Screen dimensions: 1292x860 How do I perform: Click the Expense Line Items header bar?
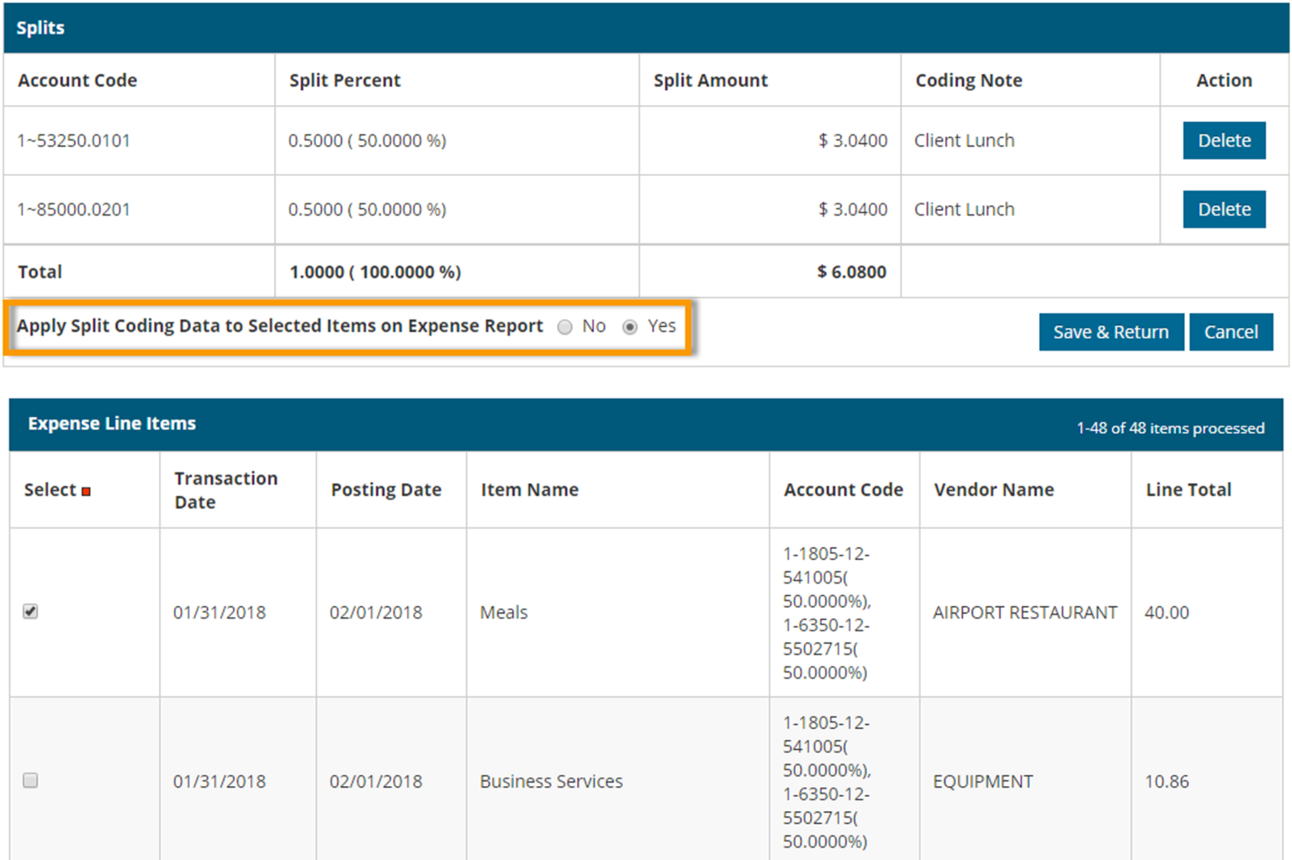[x=112, y=423]
